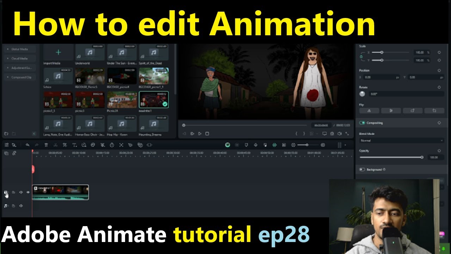Click the preview display monitor icon
This screenshot has height=254, width=451.
tap(325, 134)
